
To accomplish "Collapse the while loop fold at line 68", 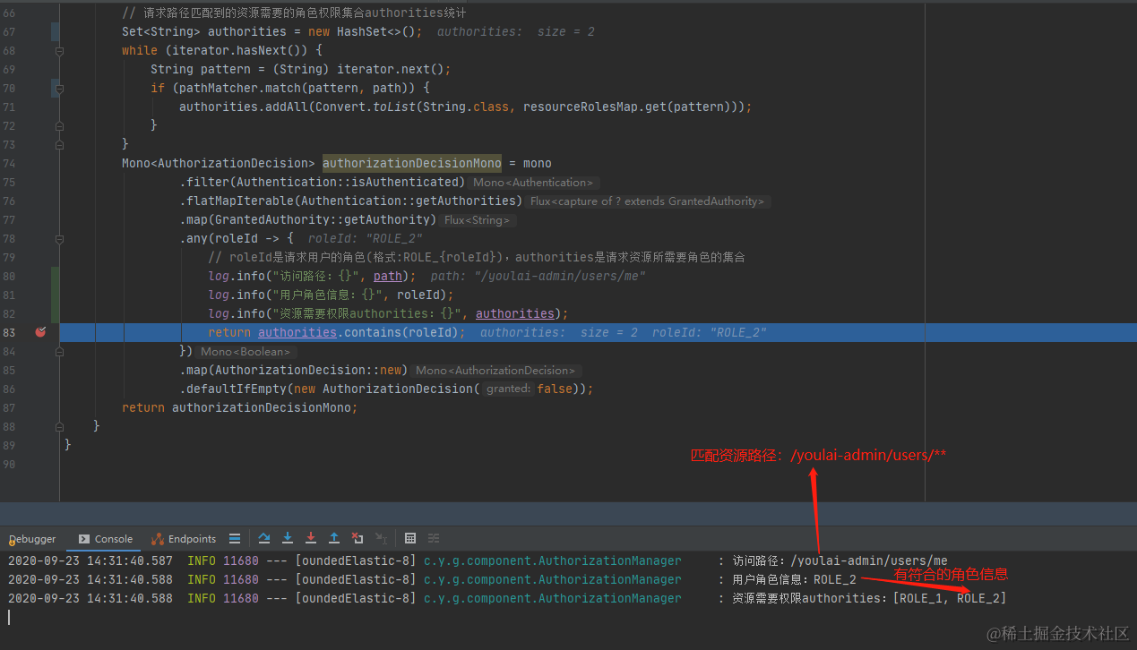I will click(59, 51).
